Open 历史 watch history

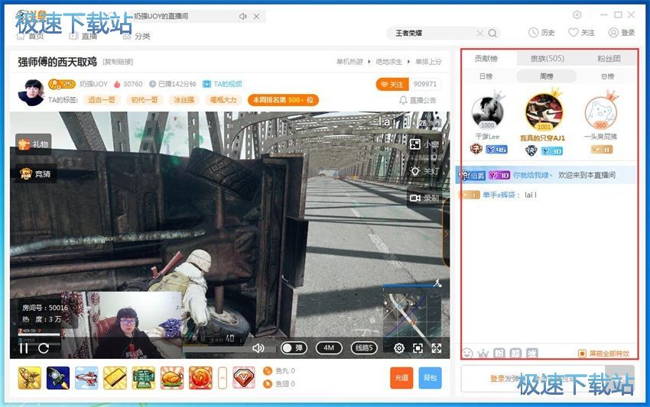point(541,33)
